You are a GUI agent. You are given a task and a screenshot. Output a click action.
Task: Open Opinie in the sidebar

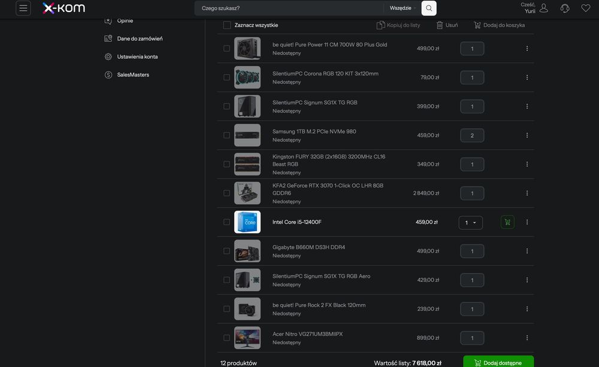pos(125,20)
